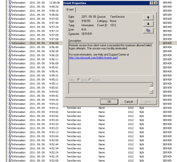Click event ID 1012 in the 9:53:52 row

[131, 116]
